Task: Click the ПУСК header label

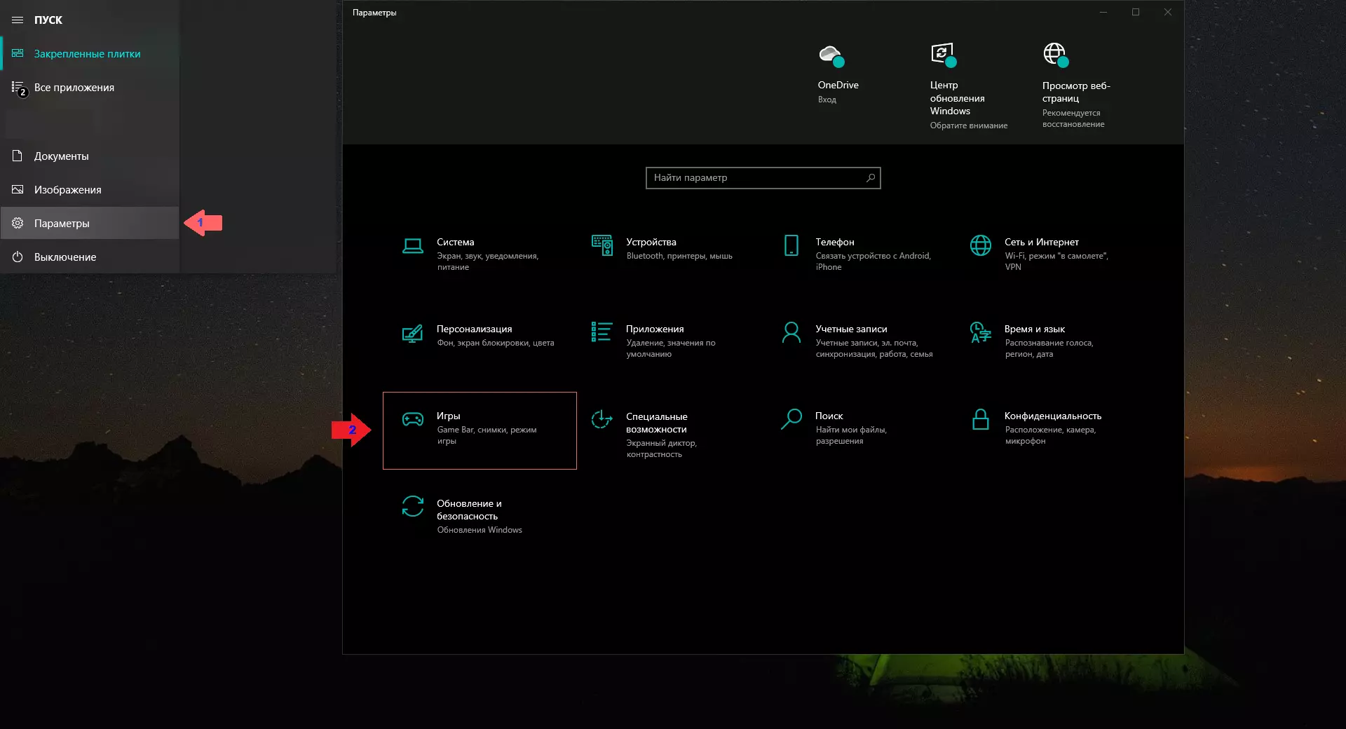Action: pos(48,20)
